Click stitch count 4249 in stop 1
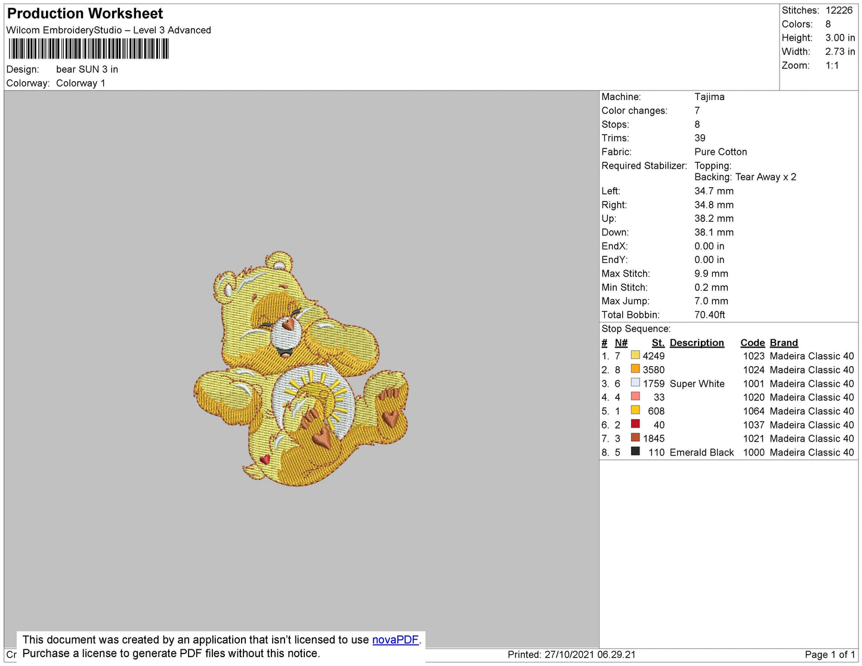Screen dimensions: 862x666 pyautogui.click(x=653, y=356)
